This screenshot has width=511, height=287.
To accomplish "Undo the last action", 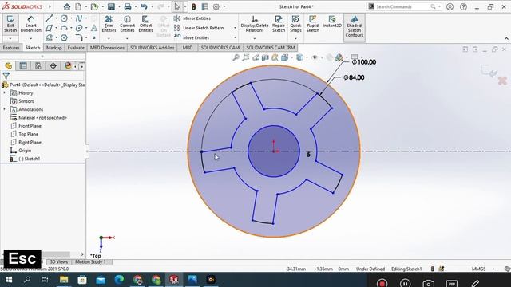I will [144, 6].
